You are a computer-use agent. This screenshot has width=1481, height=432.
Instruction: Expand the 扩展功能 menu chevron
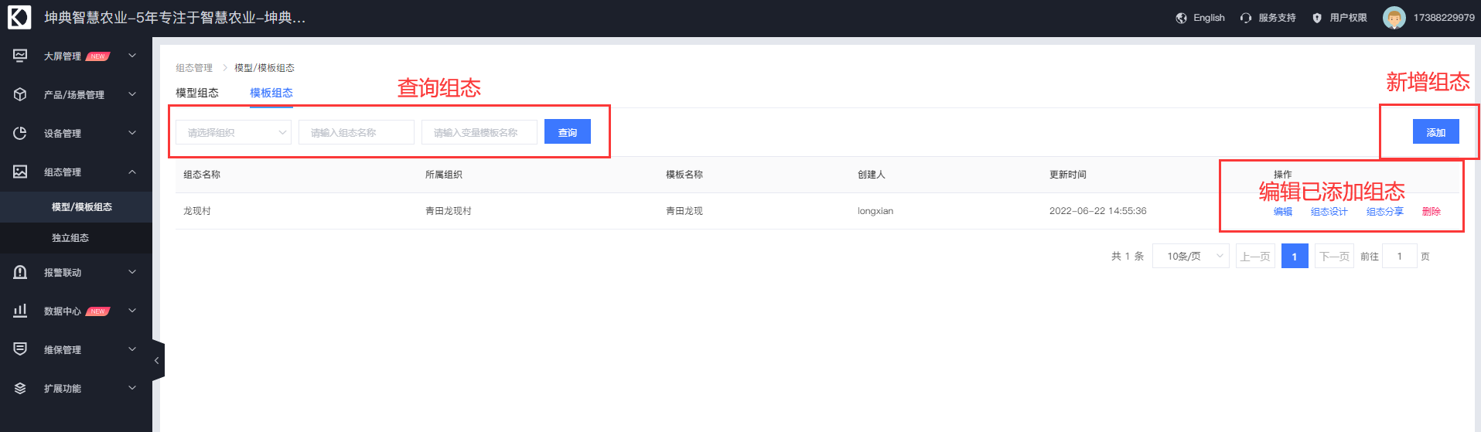[132, 388]
